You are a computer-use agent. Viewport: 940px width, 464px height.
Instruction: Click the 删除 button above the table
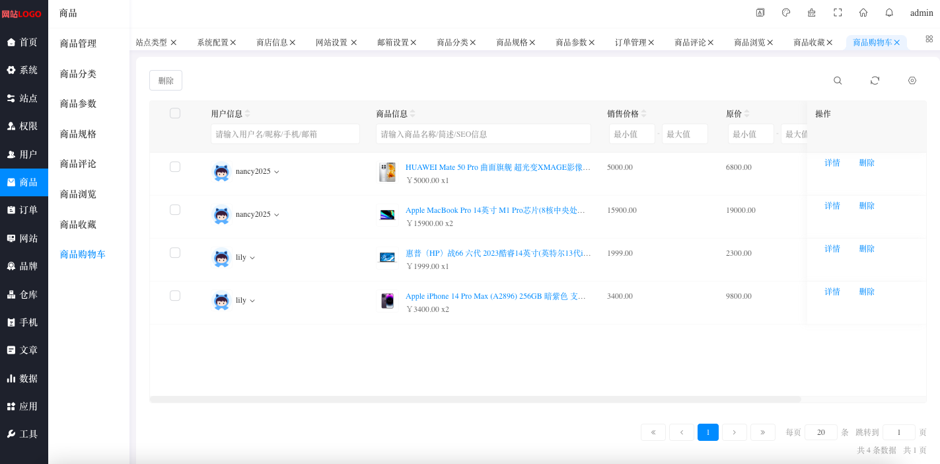pos(166,81)
